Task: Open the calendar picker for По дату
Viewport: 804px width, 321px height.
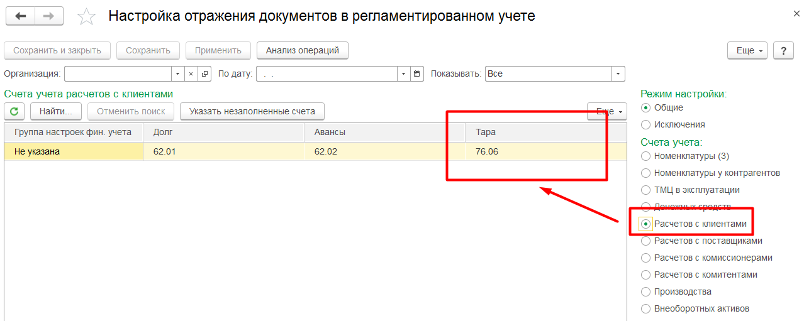Action: coord(418,74)
